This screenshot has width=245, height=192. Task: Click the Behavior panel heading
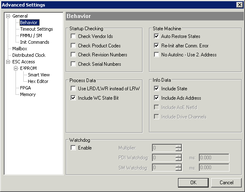pos(78,16)
